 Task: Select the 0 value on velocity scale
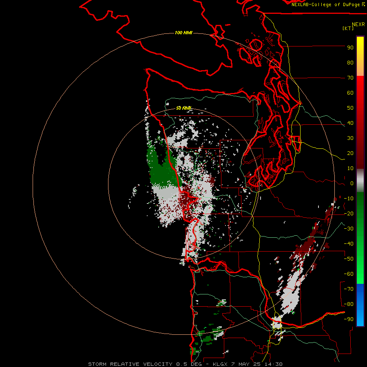[x=352, y=183]
